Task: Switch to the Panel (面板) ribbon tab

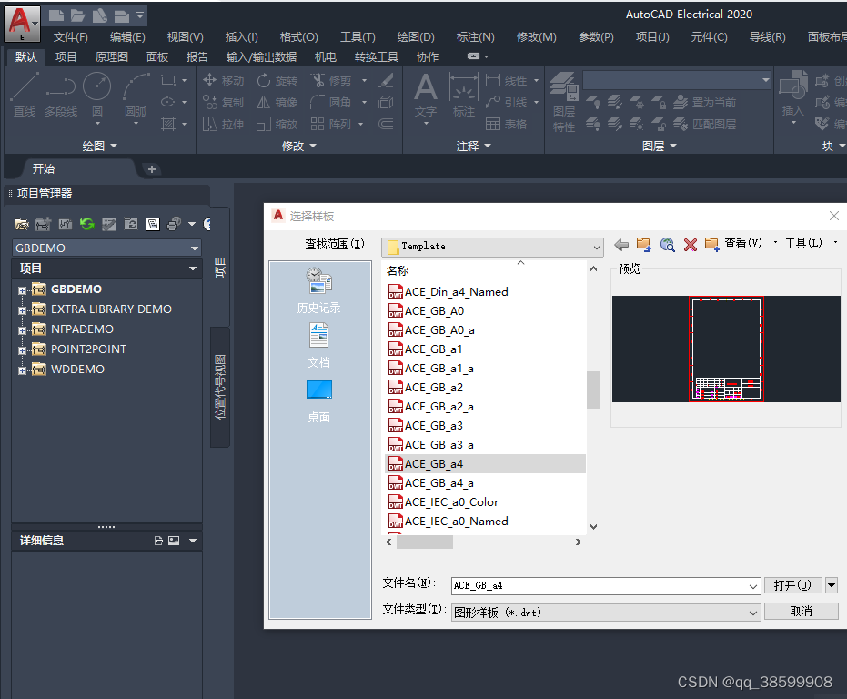Action: tap(157, 56)
